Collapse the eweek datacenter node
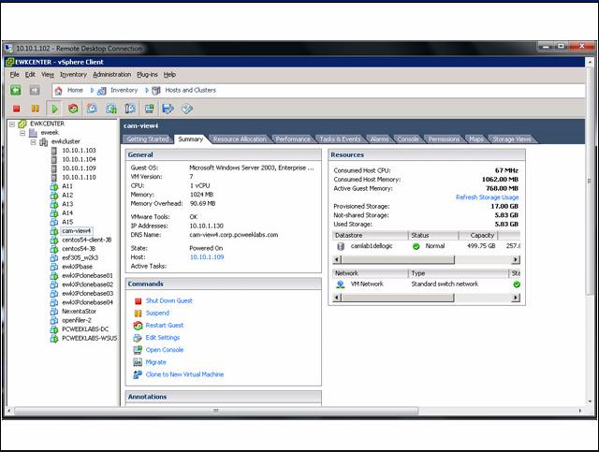 [x=22, y=133]
